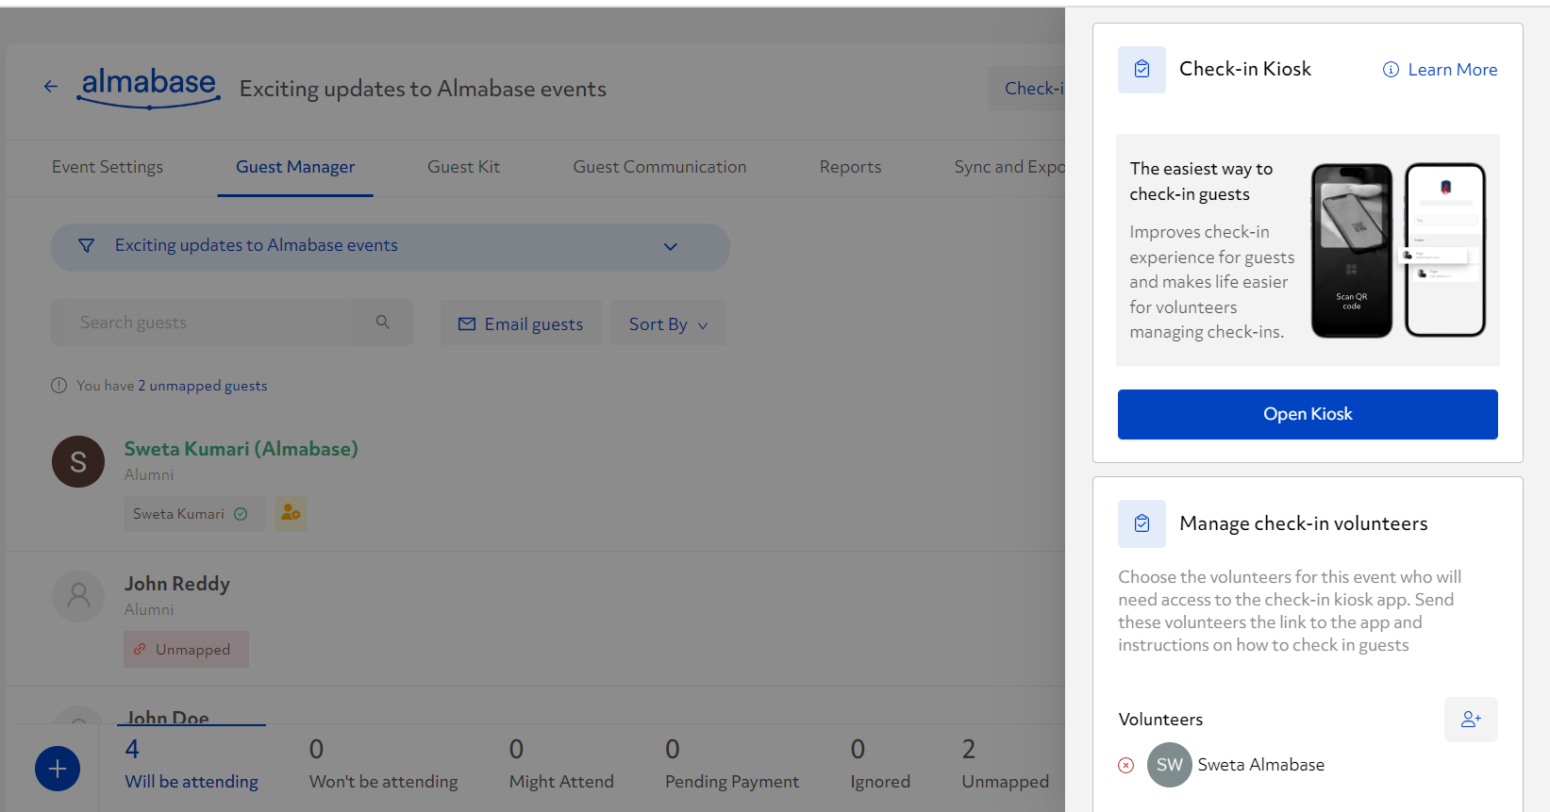1550x812 pixels.
Task: Click the envelope icon in Email guests
Action: [467, 323]
